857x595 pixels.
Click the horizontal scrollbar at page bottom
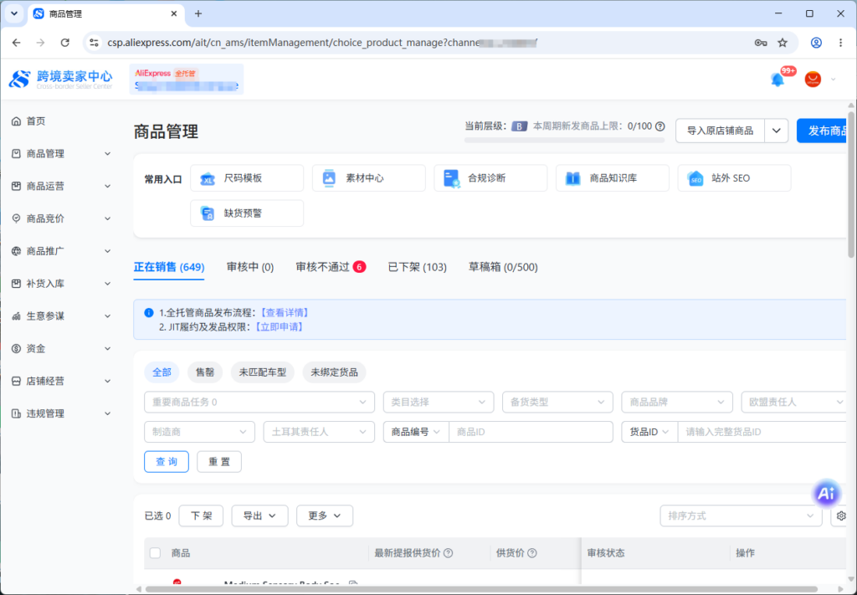tap(481, 589)
